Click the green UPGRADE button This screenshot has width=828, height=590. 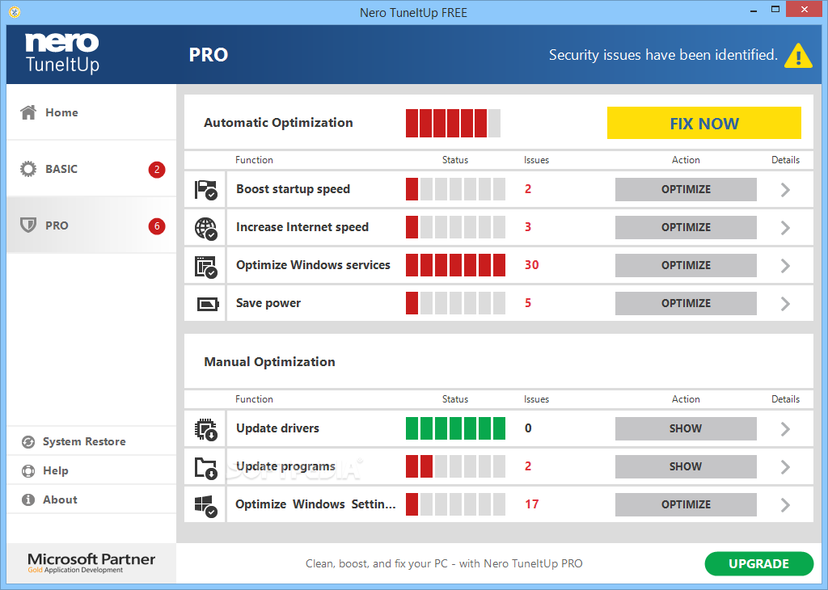758,563
